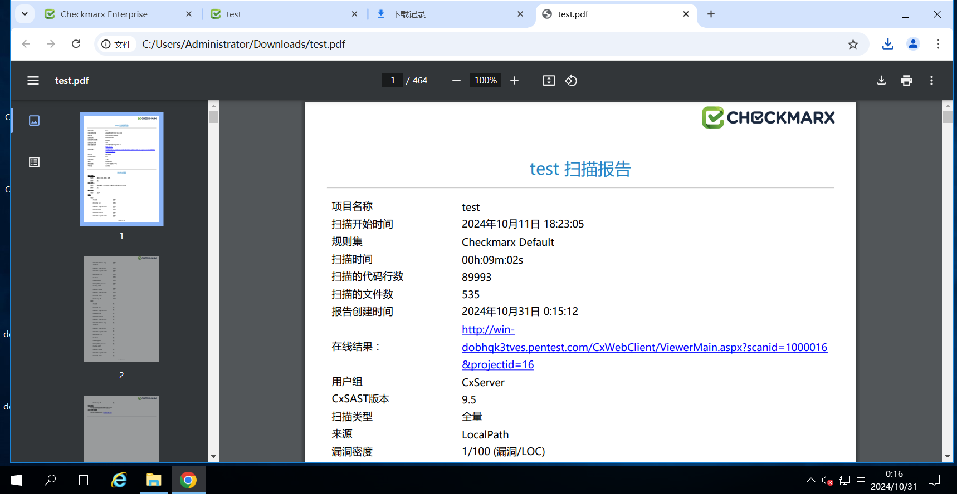
Task: Reload the current page
Action: (x=76, y=44)
